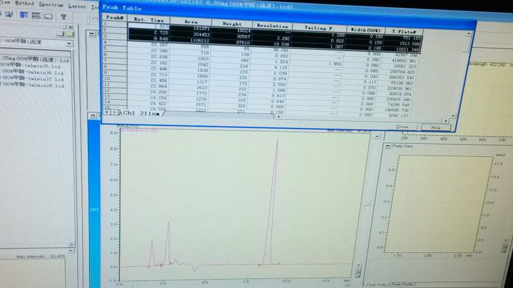Image resolution: width=513 pixels, height=288 pixels.
Task: Click the Close button in Peak Table
Action: pos(402,127)
